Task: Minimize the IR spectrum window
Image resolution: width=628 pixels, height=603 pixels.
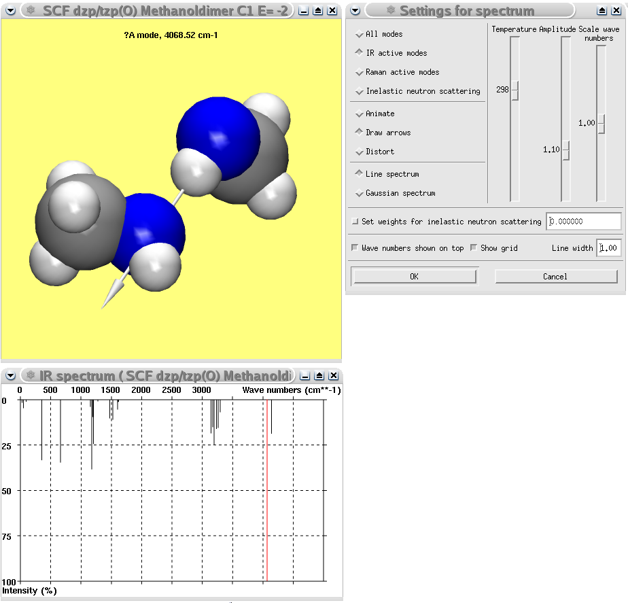Action: (304, 375)
